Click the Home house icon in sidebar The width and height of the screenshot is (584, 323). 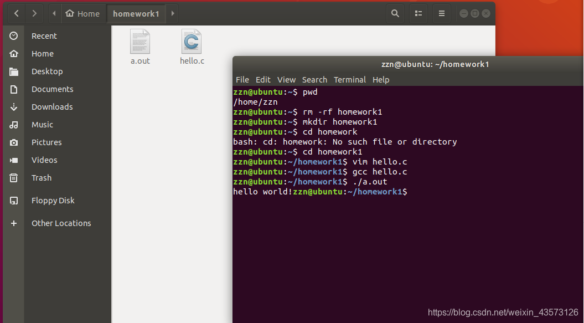14,54
